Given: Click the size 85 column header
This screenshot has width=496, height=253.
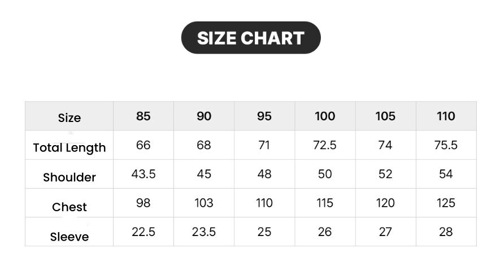Looking at the screenshot, I should pyautogui.click(x=143, y=116).
